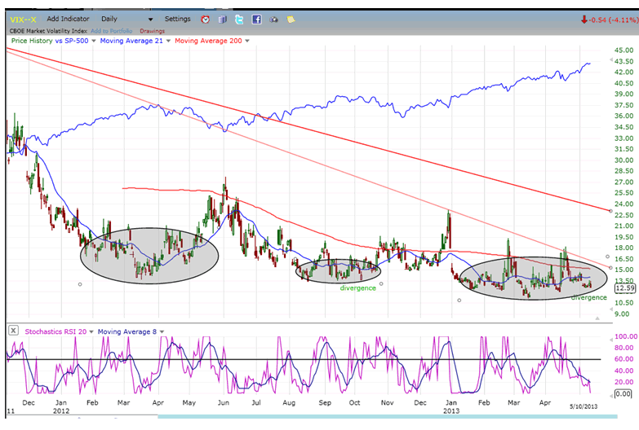Image resolution: width=639 pixels, height=430 pixels.
Task: Open the Daily timeframe dropdown
Action: point(150,19)
